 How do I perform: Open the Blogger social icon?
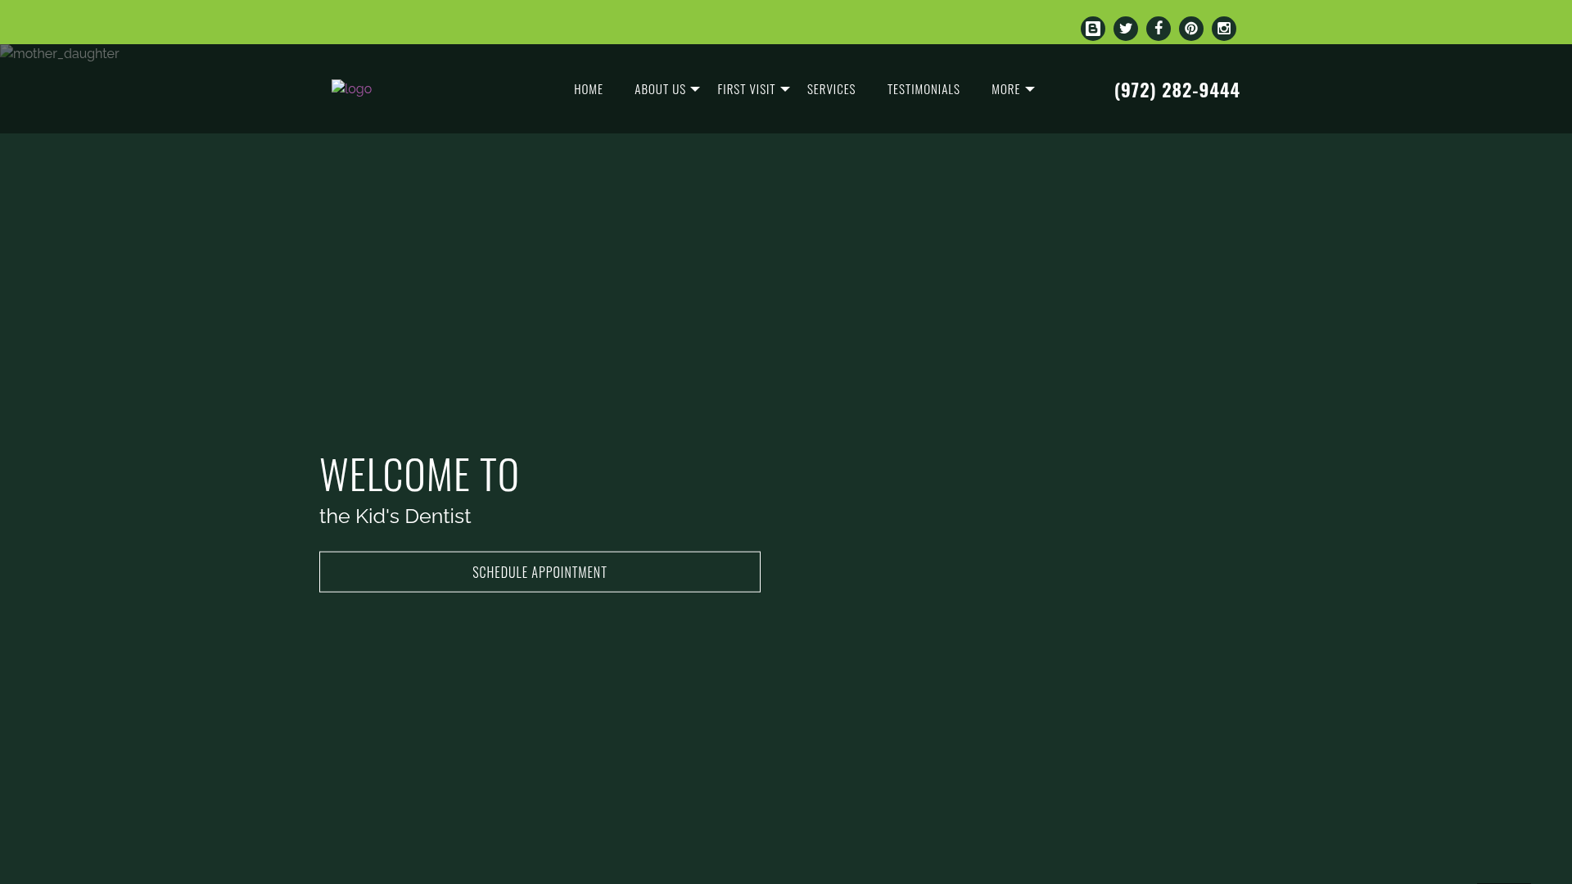point(1092,29)
